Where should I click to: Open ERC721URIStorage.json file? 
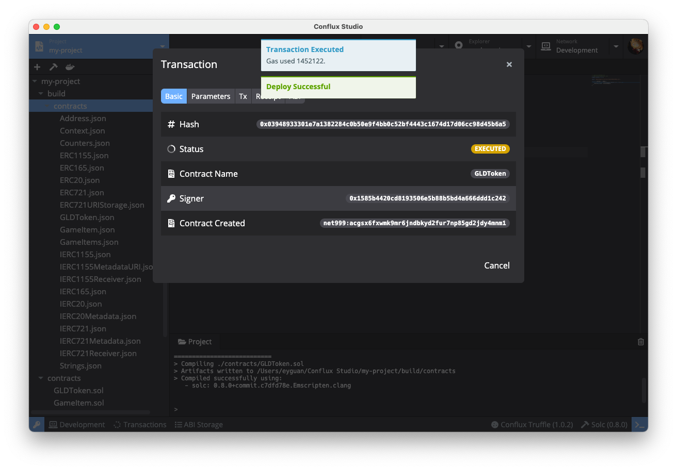pyautogui.click(x=102, y=205)
